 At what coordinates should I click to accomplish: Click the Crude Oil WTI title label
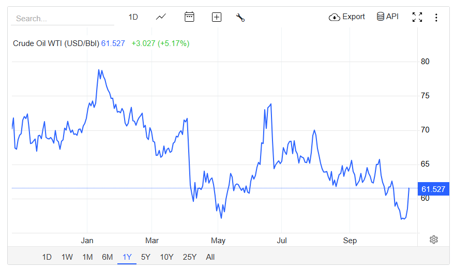[56, 43]
